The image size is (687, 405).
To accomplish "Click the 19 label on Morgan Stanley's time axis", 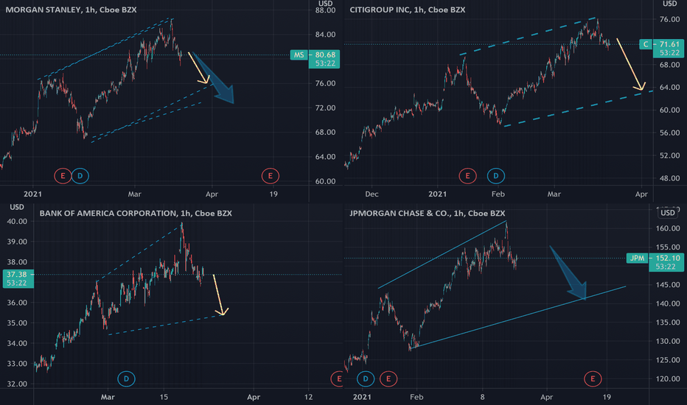I will tap(273, 194).
